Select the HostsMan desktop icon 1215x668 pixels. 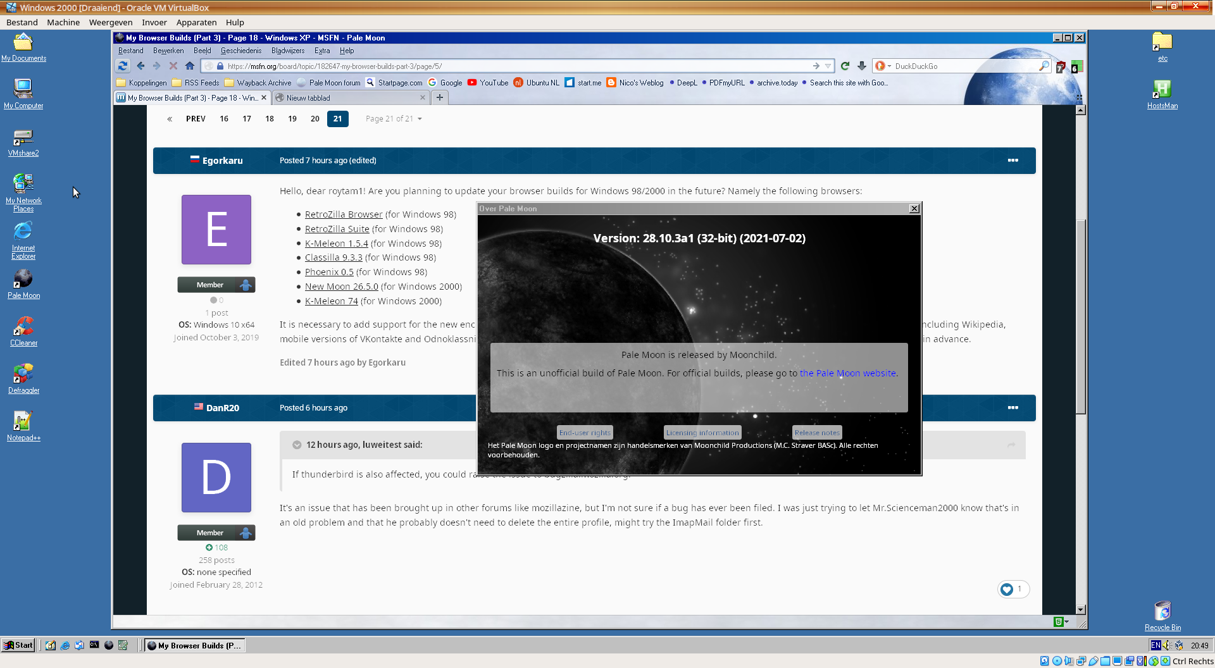coord(1162,94)
